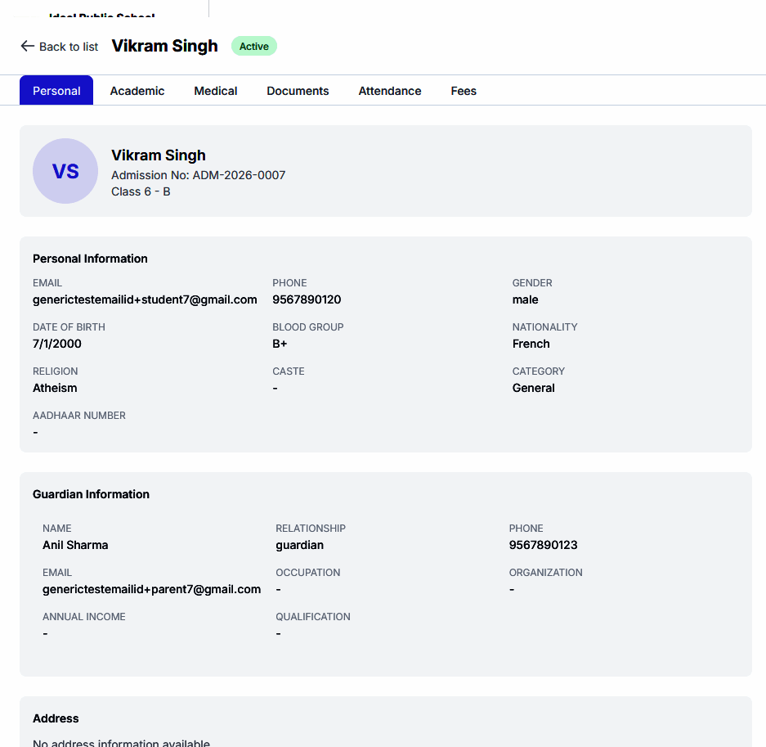Click the Vikram Singh page heading
Screen dimensions: 766x747
(x=164, y=46)
